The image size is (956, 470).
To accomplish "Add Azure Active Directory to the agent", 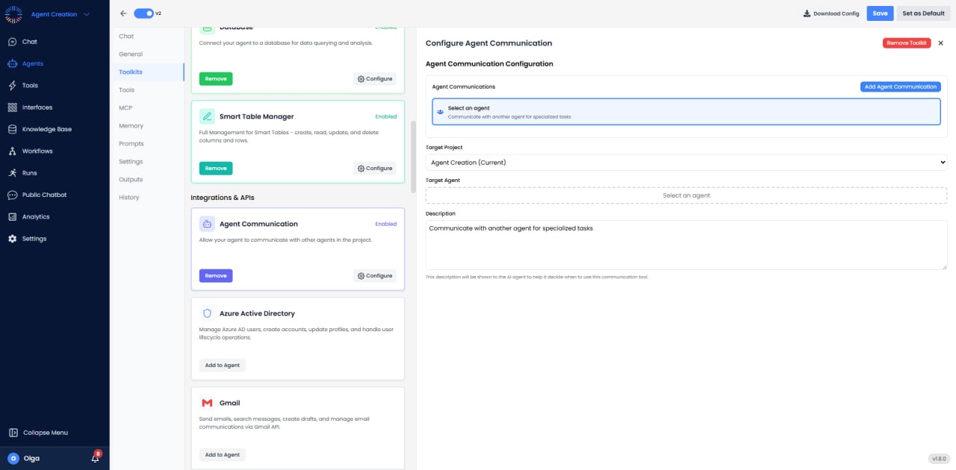I will [222, 365].
